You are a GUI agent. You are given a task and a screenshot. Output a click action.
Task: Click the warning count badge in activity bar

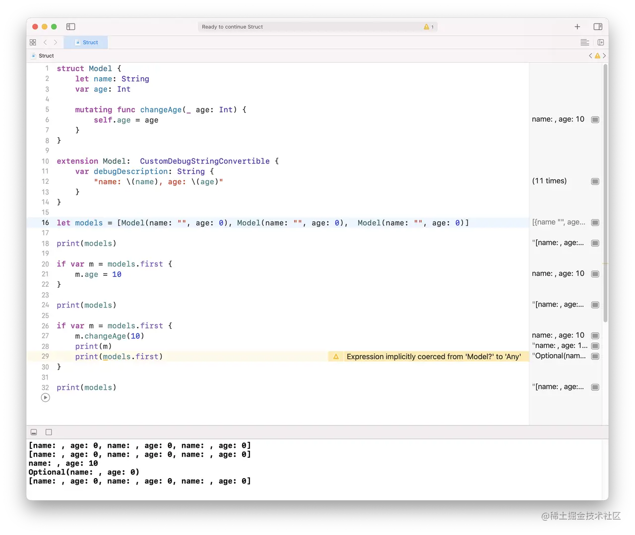429,27
